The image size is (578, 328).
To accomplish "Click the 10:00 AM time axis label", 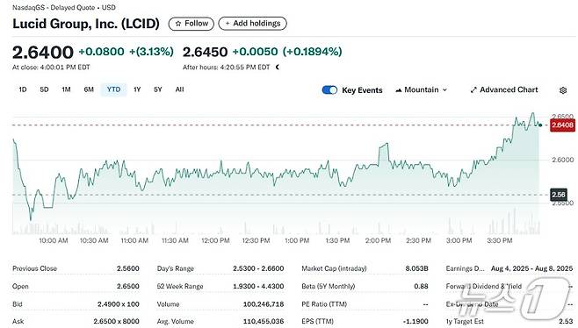I will [54, 240].
